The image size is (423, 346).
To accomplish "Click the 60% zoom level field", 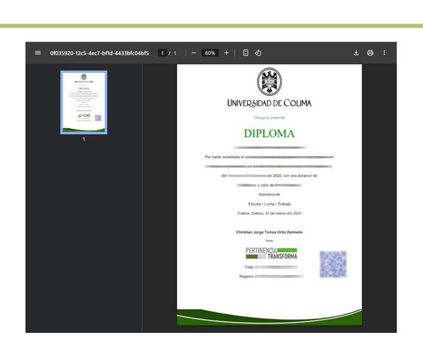I will click(x=210, y=53).
